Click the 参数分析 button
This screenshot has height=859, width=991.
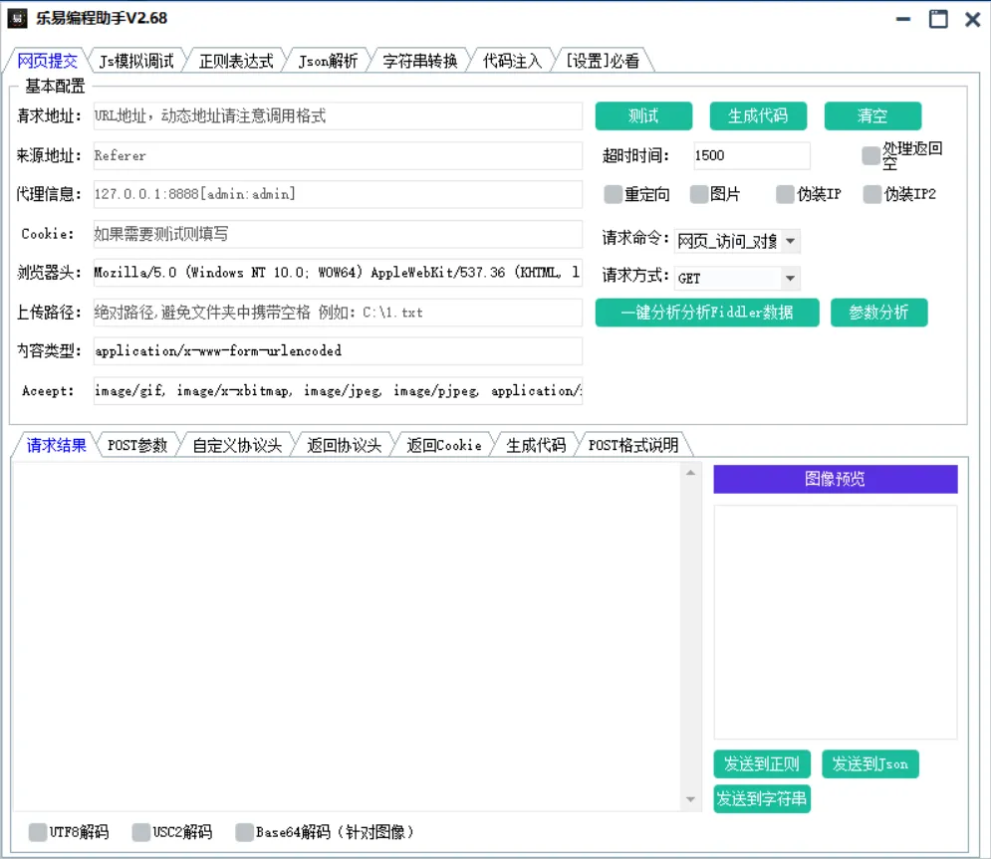[x=879, y=312]
